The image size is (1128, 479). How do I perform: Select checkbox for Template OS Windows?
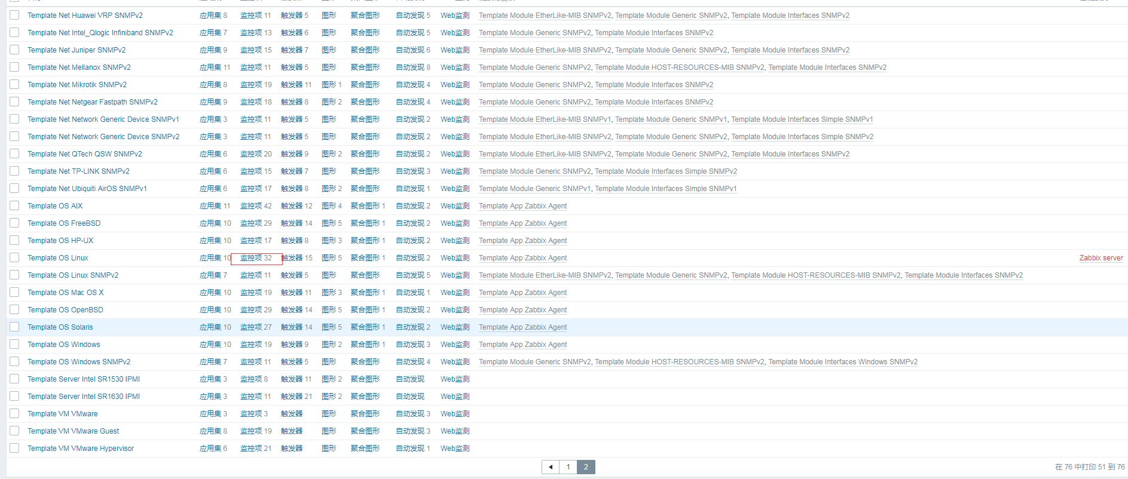(14, 344)
